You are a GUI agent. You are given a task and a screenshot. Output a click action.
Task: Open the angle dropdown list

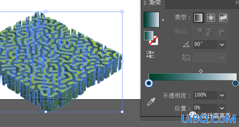pyautogui.click(x=222, y=45)
